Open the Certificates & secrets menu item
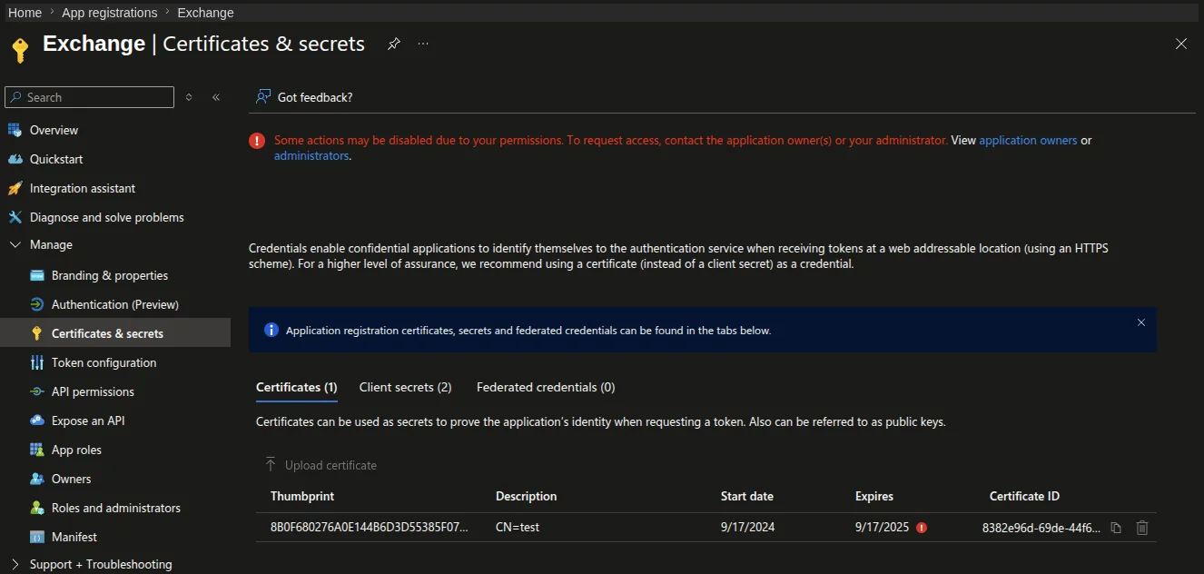This screenshot has height=574, width=1204. [115, 333]
